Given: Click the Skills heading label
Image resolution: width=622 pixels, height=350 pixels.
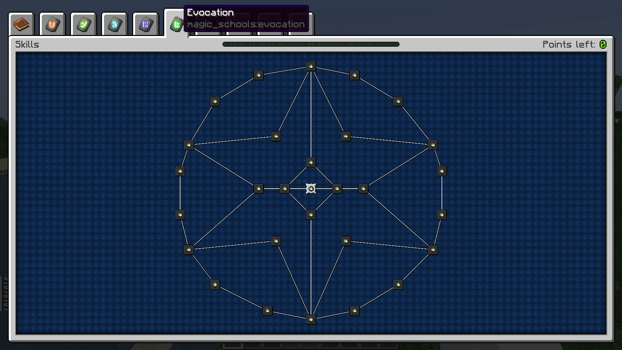Looking at the screenshot, I should coord(27,44).
